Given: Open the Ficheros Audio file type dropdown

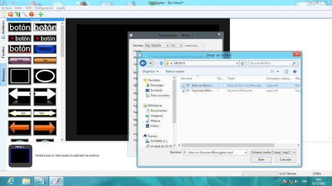Looking at the screenshot, I should (x=273, y=152).
